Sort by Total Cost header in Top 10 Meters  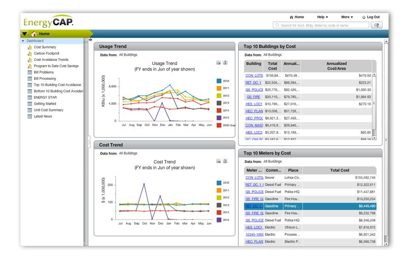[340, 170]
